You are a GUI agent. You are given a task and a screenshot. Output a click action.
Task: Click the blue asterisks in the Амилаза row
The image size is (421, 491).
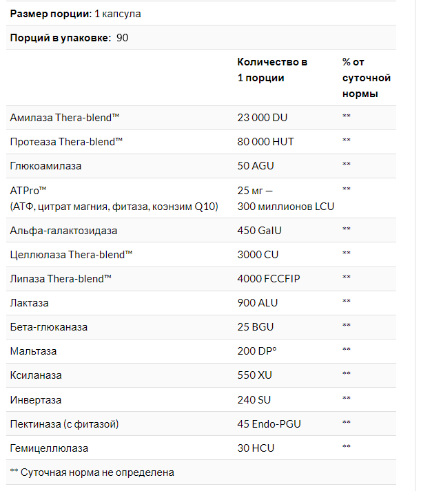pyautogui.click(x=347, y=118)
